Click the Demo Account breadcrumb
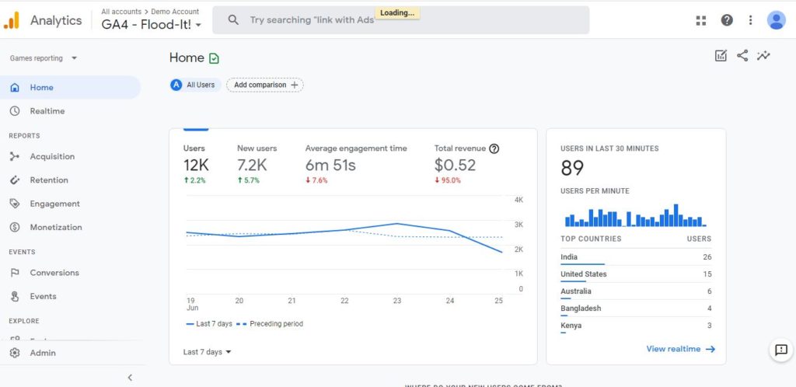Screen dimensions: 796x387 [175, 12]
